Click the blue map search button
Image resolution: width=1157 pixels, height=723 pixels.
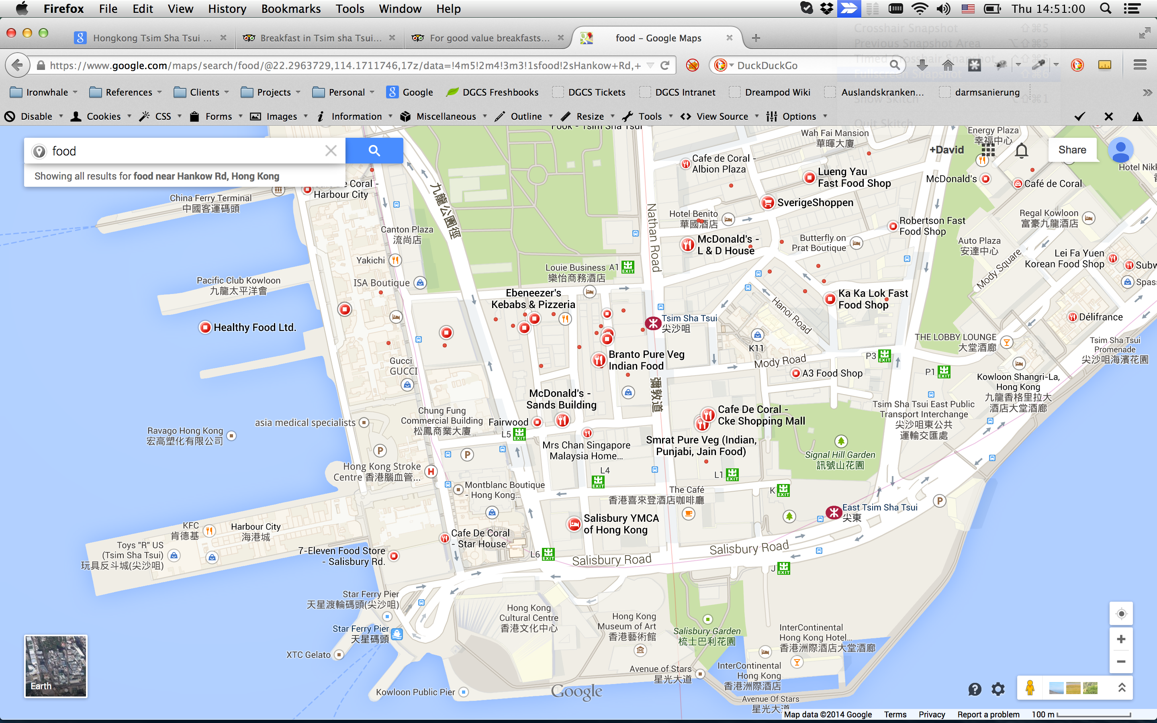[x=374, y=151]
